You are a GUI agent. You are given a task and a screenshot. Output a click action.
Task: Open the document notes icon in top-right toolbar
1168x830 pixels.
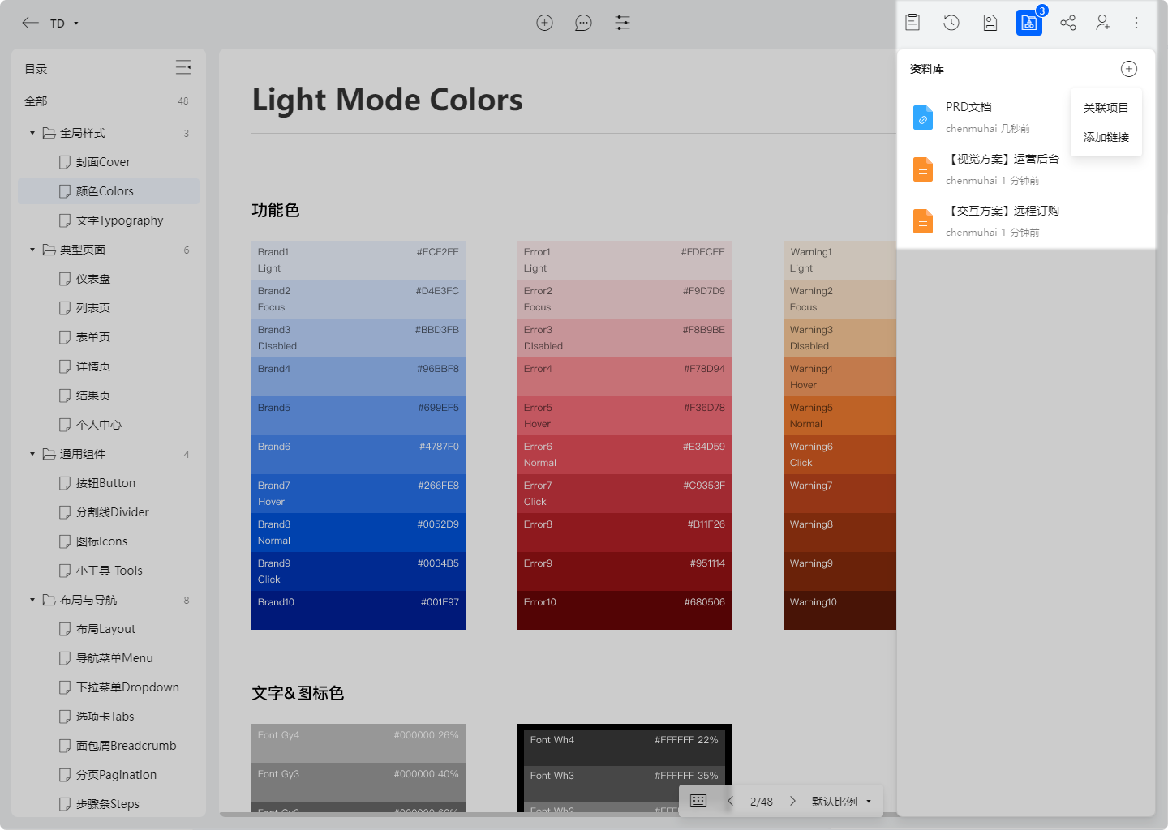(x=912, y=23)
